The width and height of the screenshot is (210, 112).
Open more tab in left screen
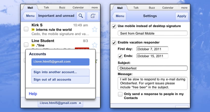[x=95, y=8]
